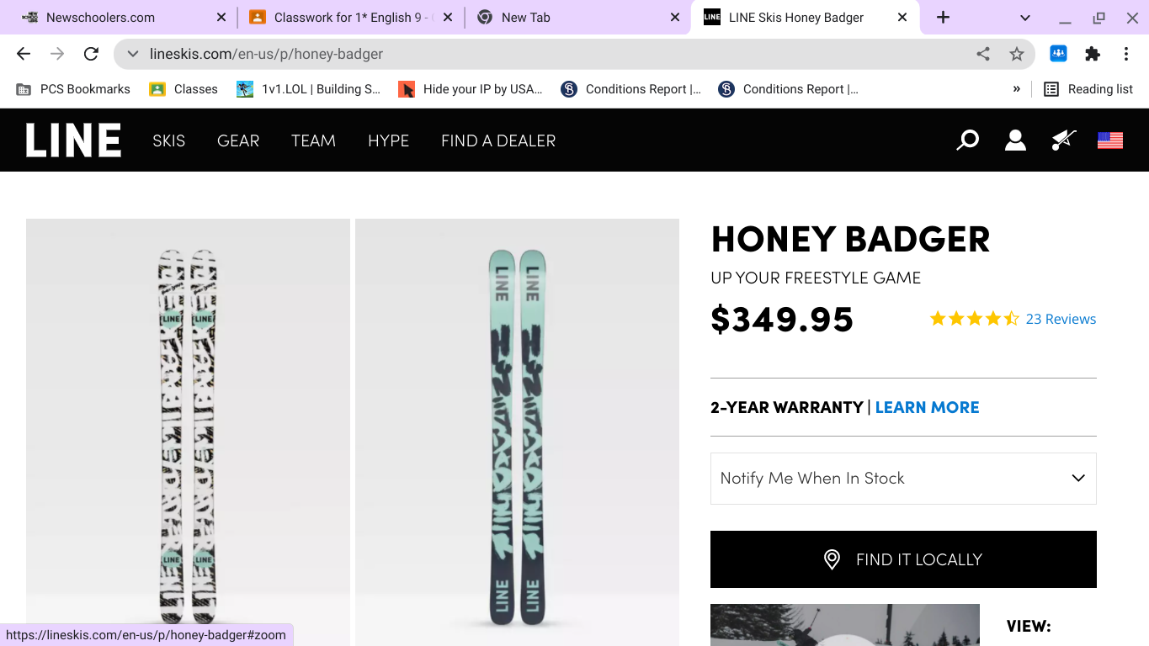This screenshot has height=646, width=1149.
Task: Open the SKIS menu
Action: pyautogui.click(x=168, y=140)
